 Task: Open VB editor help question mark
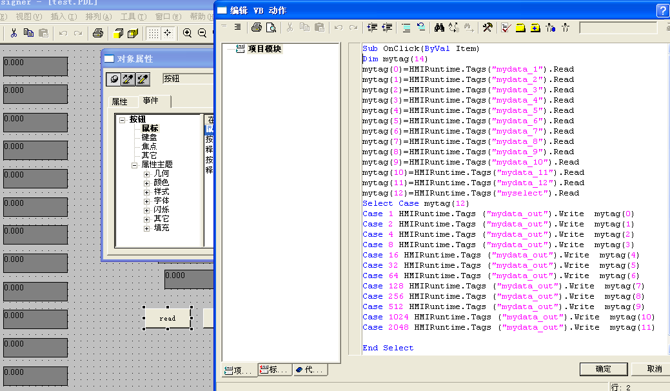[662, 10]
